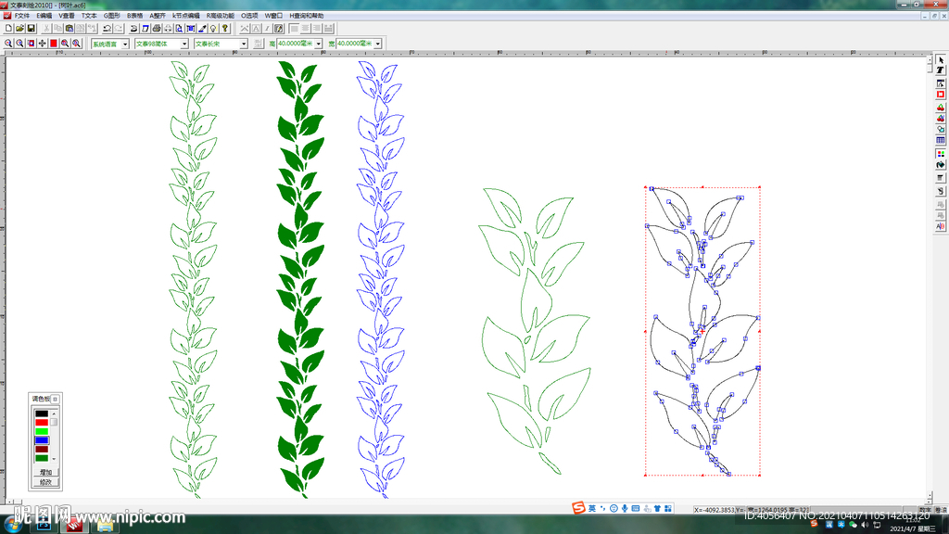
Task: Select the arrow pointer tool in right toolbar
Action: point(941,59)
